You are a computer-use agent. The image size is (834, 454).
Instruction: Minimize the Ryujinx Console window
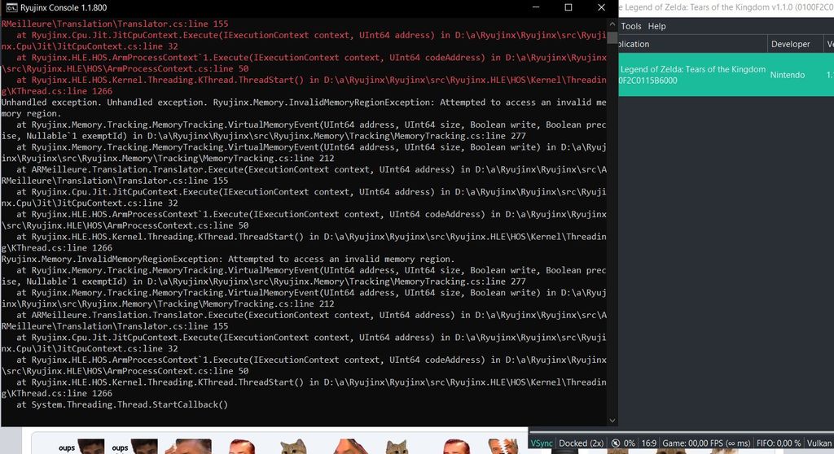click(x=533, y=7)
